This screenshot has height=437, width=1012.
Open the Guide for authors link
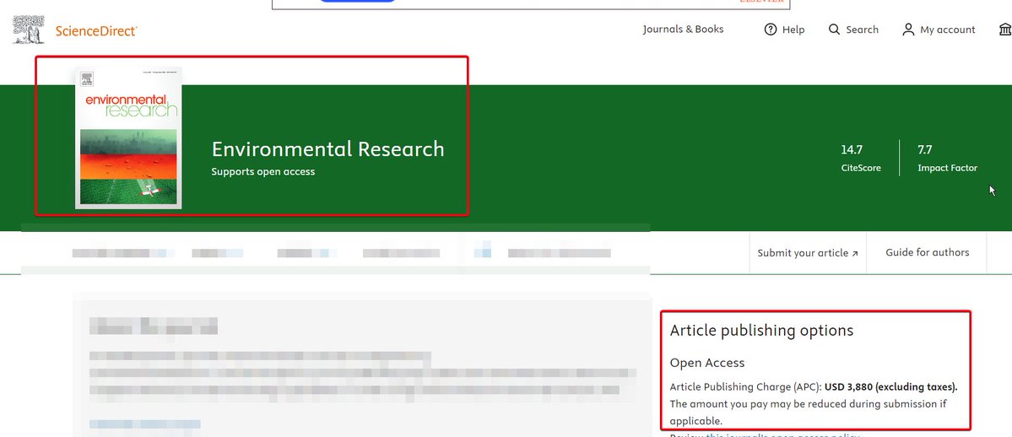coord(927,252)
